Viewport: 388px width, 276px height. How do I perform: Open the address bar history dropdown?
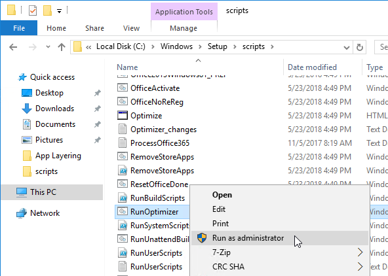pyautogui.click(x=347, y=47)
